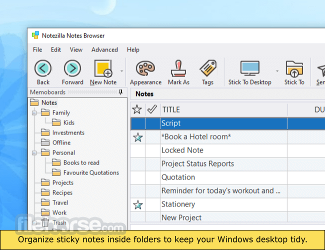Open the View menu
325x250 pixels.
click(x=76, y=50)
